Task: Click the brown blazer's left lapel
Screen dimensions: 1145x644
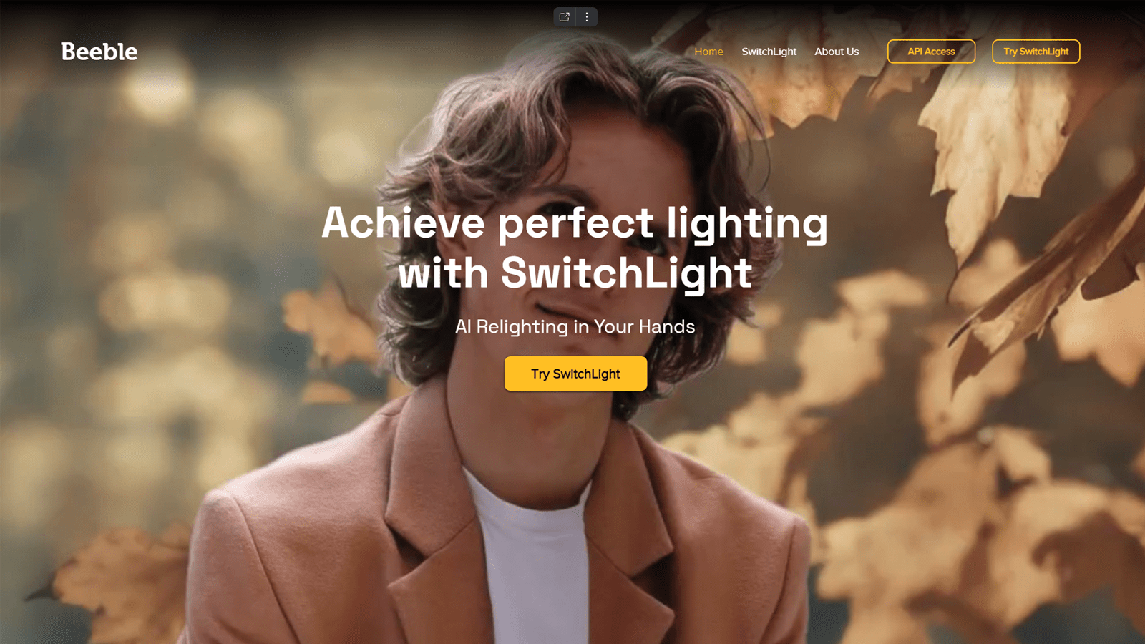Action: click(422, 501)
